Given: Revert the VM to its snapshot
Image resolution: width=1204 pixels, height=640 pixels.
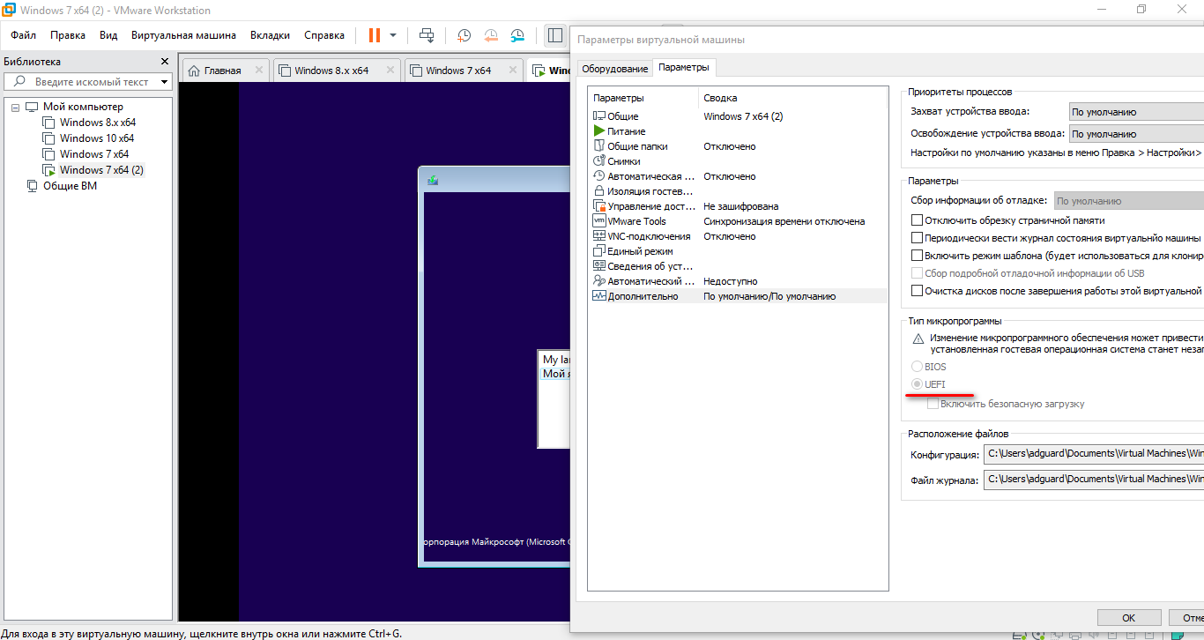Looking at the screenshot, I should click(x=491, y=35).
